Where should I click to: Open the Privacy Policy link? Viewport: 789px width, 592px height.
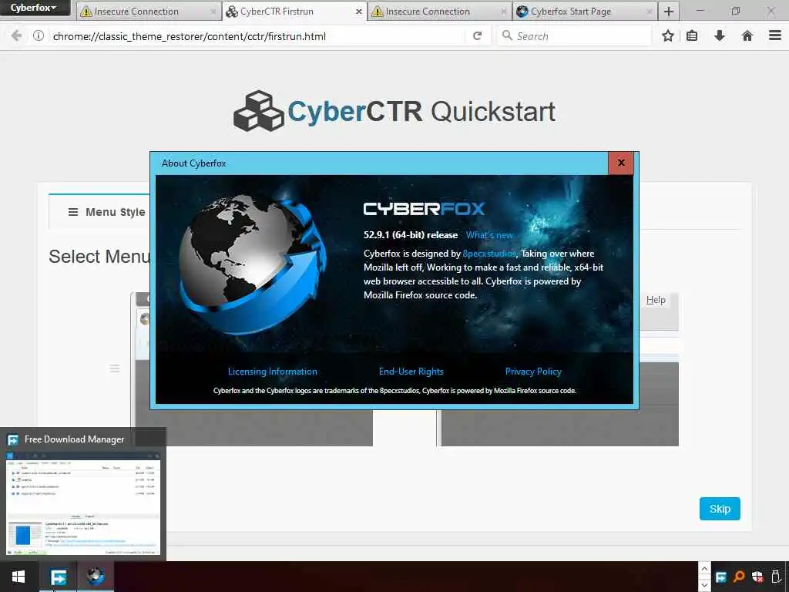[x=533, y=372]
